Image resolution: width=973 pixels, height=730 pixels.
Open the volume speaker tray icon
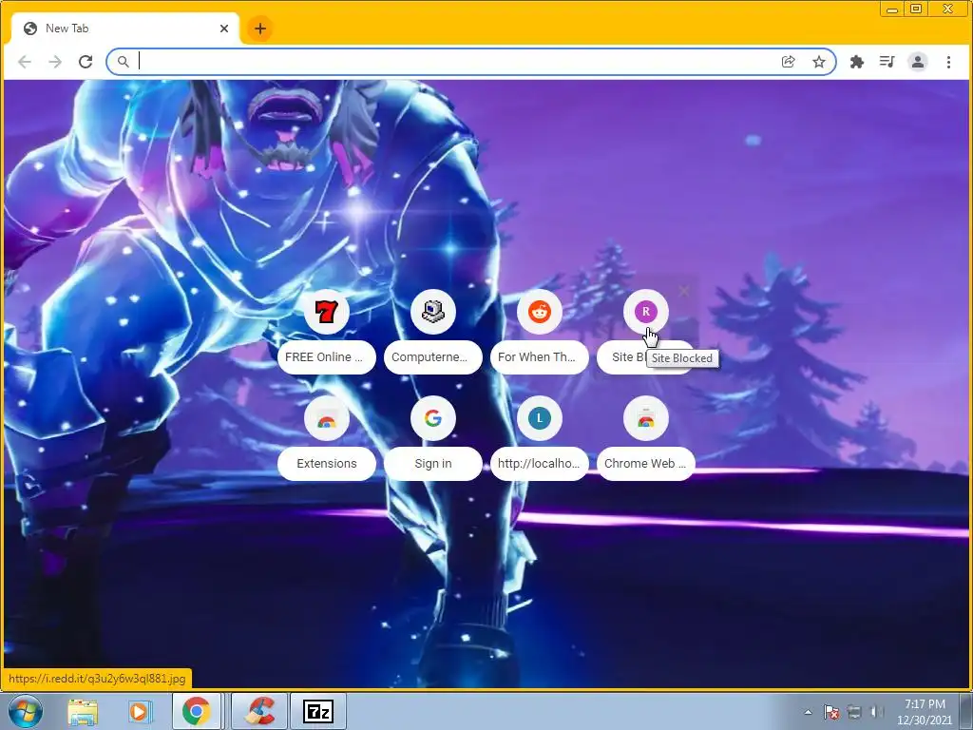click(876, 712)
